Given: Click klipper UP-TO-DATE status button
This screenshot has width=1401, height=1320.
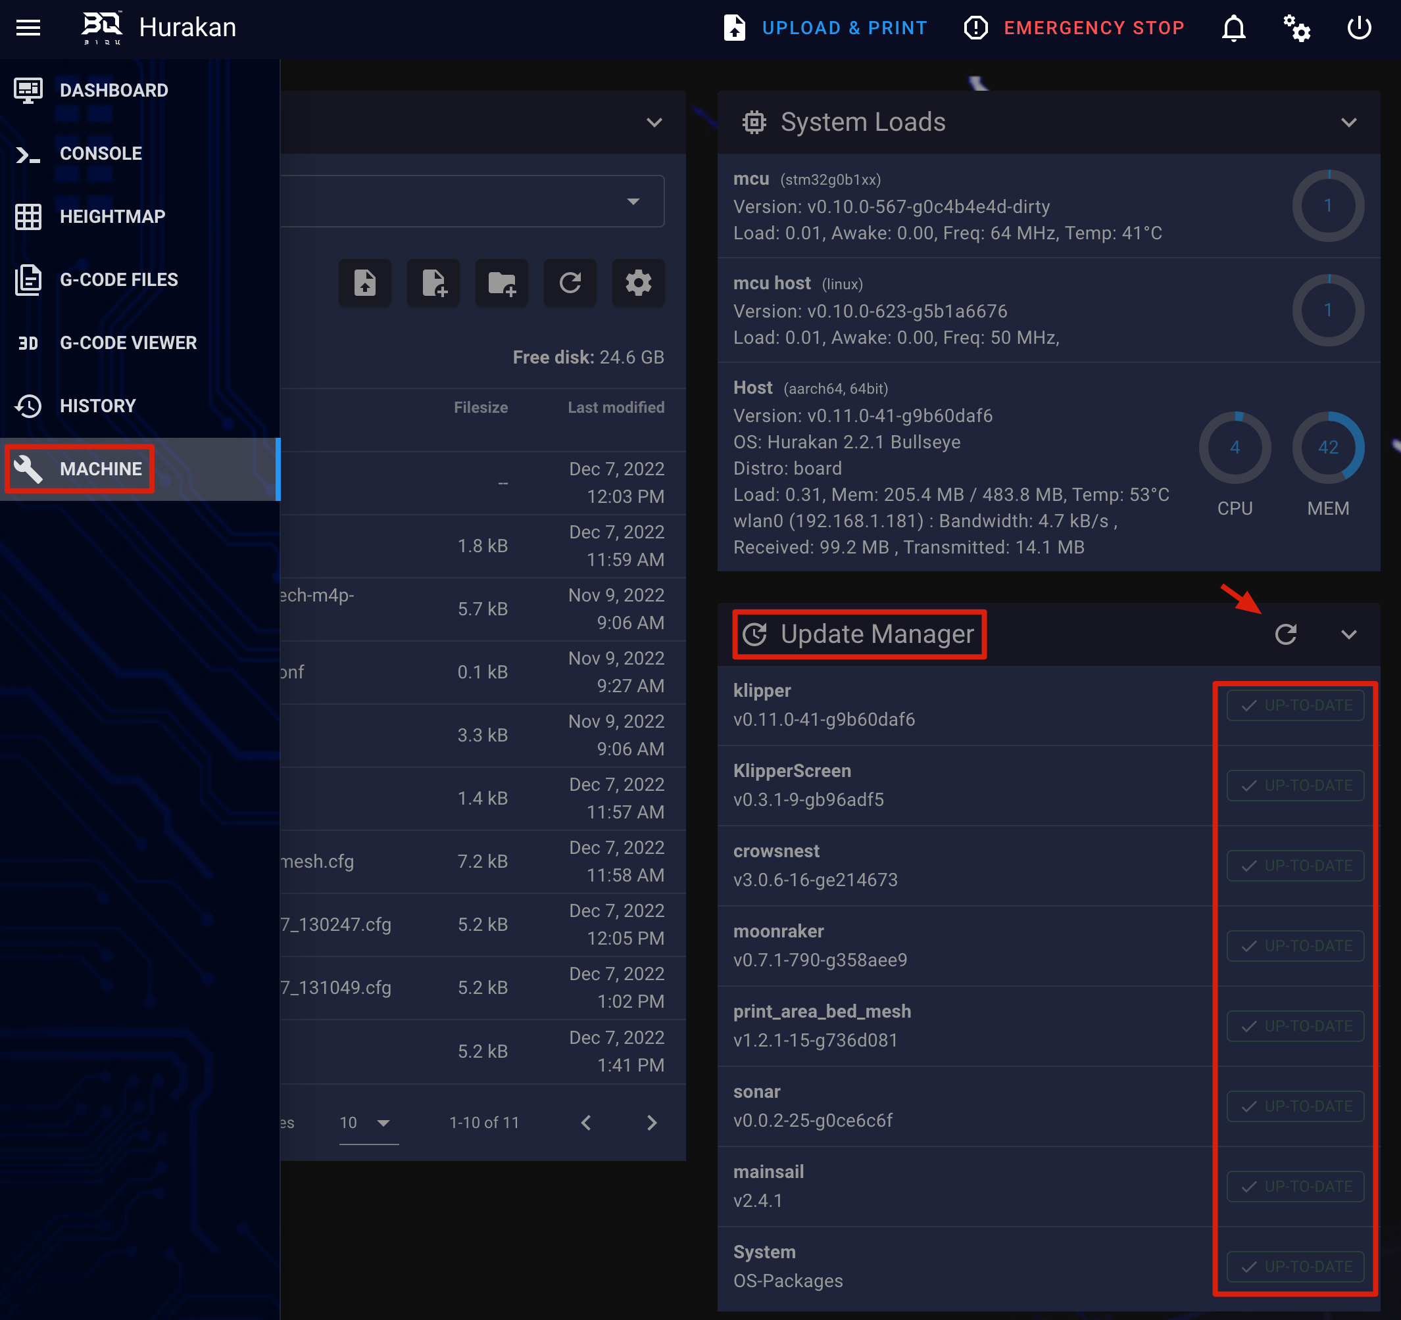Looking at the screenshot, I should point(1294,705).
